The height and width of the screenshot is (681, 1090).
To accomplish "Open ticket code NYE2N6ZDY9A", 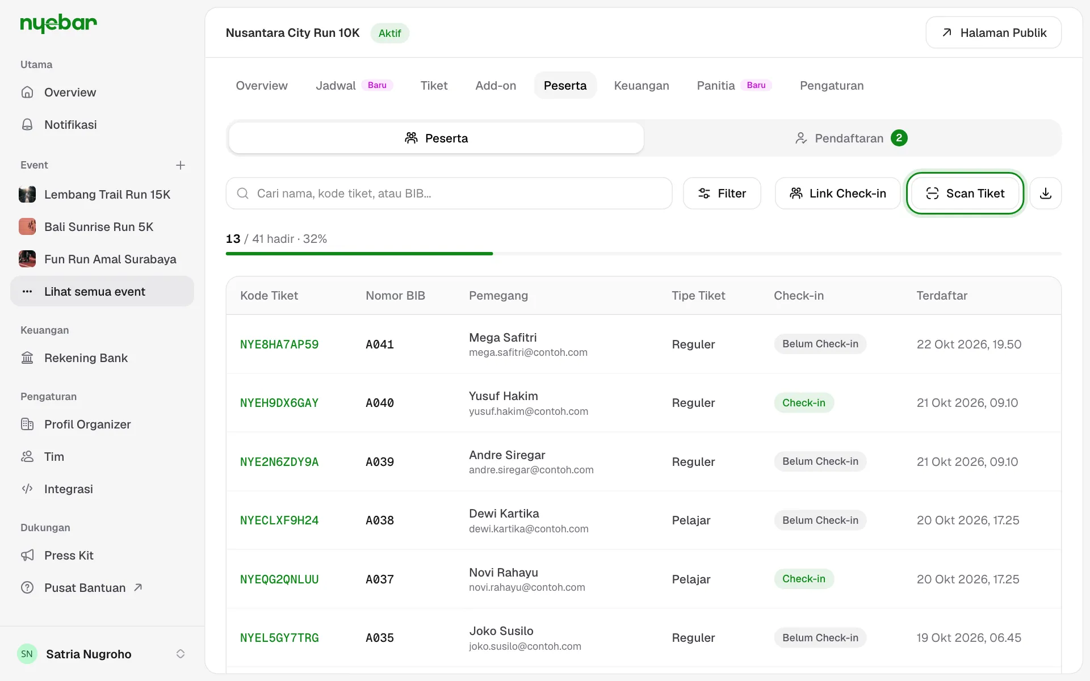I will 279,462.
